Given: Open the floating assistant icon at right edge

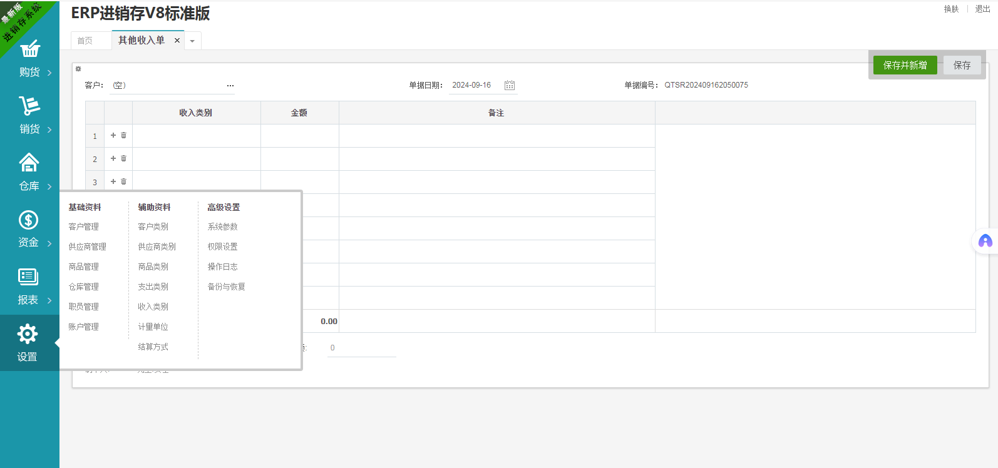Looking at the screenshot, I should click(985, 241).
